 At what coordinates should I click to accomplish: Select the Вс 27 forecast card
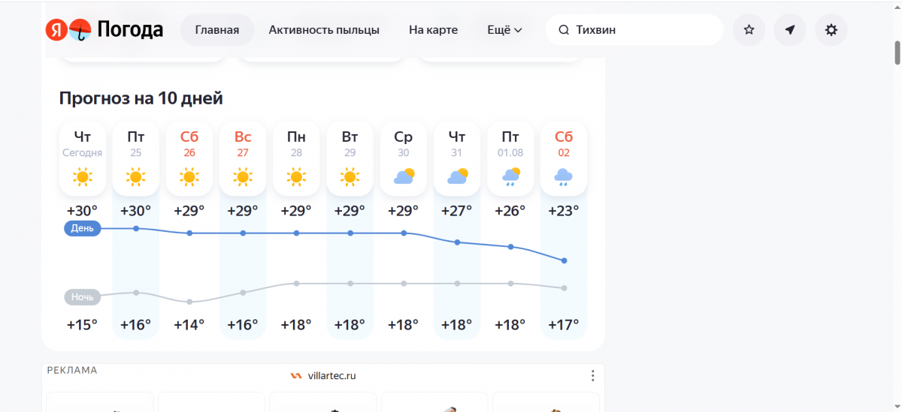click(243, 158)
